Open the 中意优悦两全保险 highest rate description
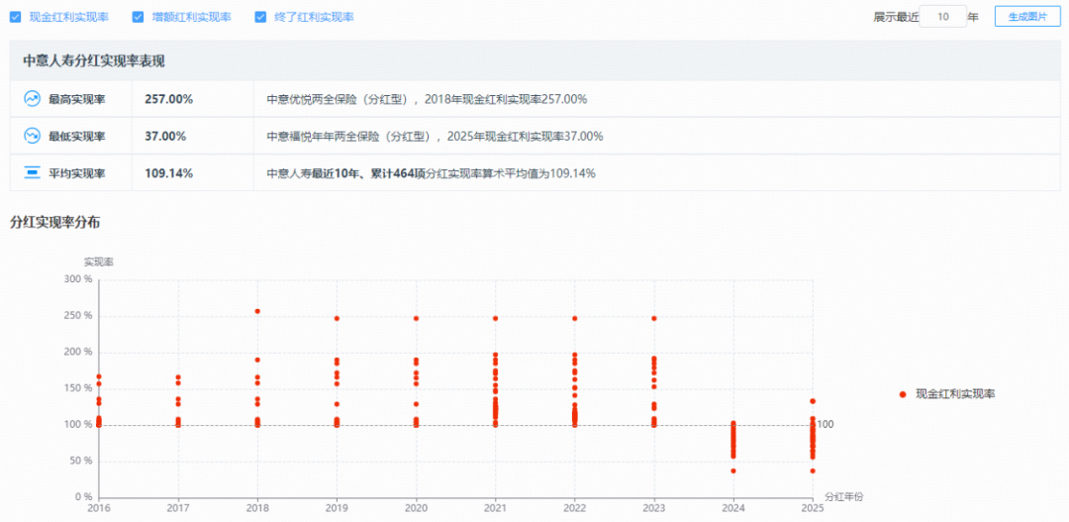Image resolution: width=1069 pixels, height=522 pixels. (427, 99)
